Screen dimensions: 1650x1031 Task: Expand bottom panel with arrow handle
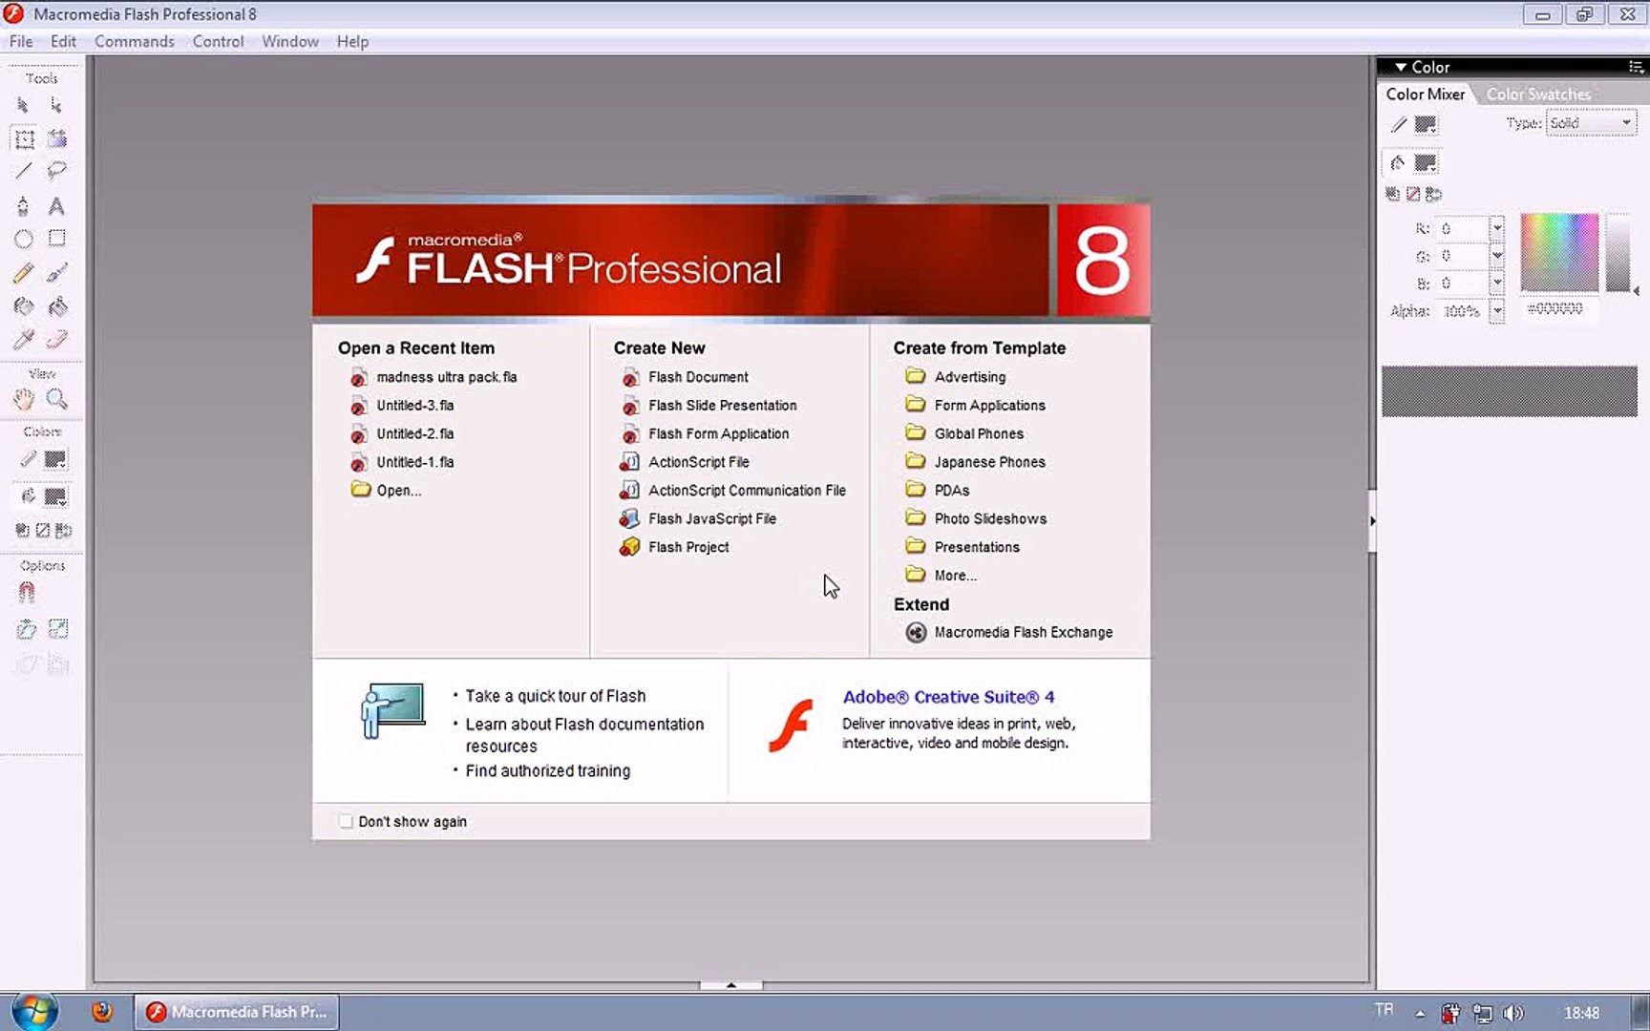tap(731, 984)
